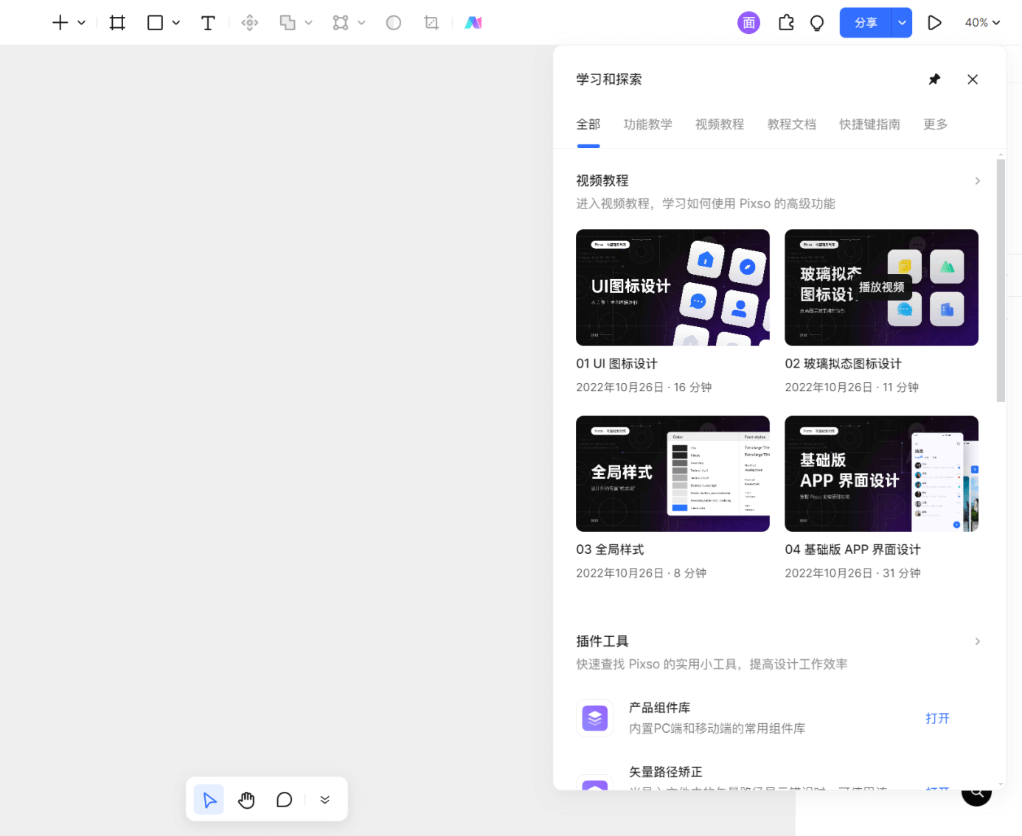Play the UI图标设计 video thumbnail
The width and height of the screenshot is (1022, 836).
pos(672,287)
